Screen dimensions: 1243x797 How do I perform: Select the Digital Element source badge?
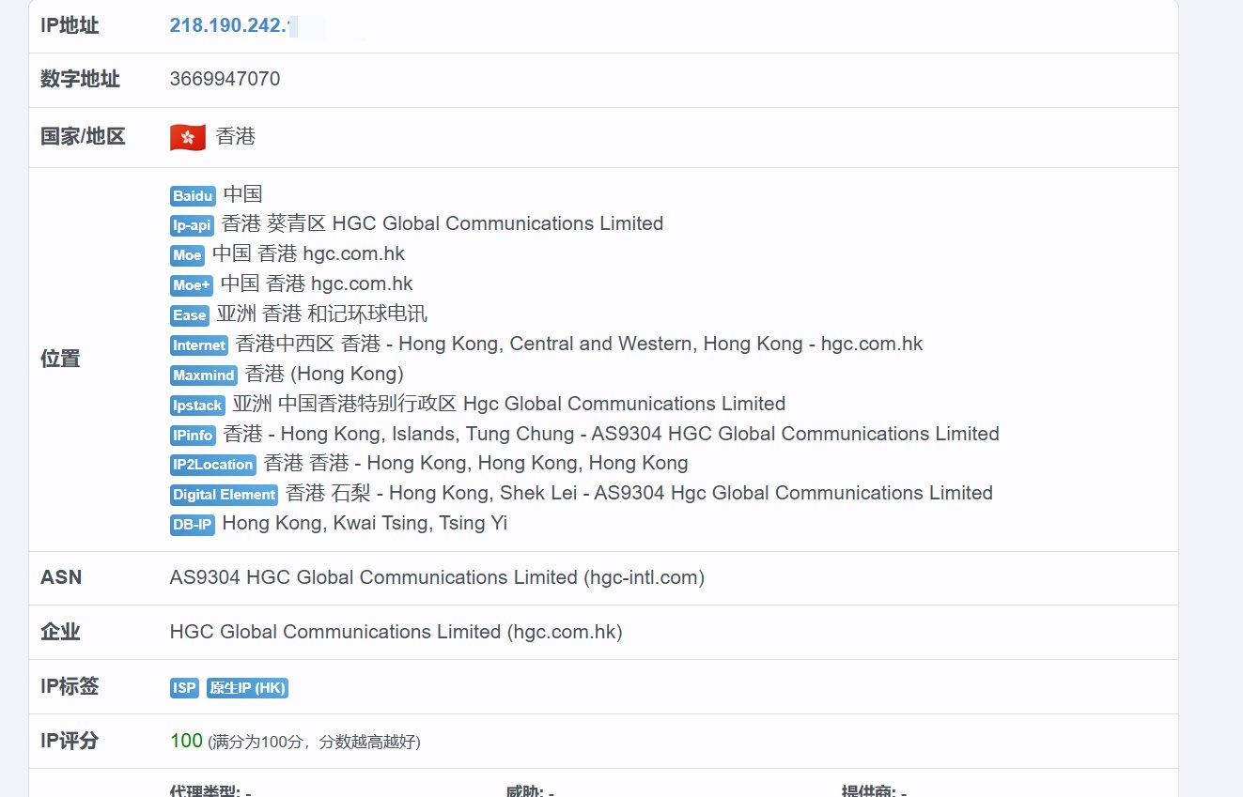[224, 495]
